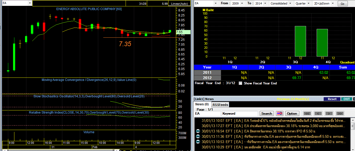The width and height of the screenshot is (355, 151).
Task: Click the Volume panel label
Action: tap(89, 132)
